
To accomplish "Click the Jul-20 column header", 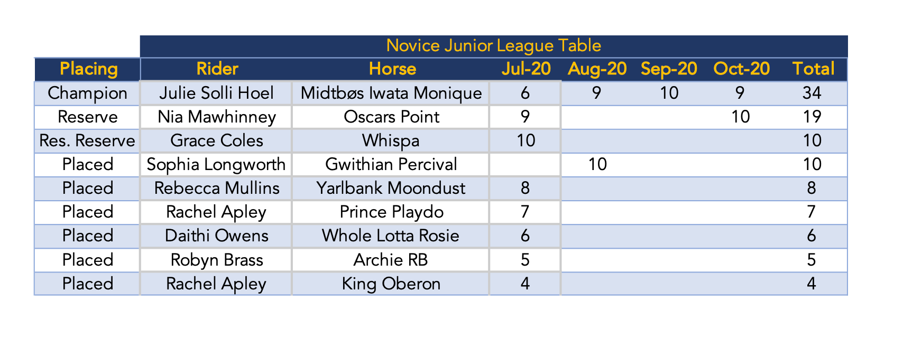I will pos(525,69).
